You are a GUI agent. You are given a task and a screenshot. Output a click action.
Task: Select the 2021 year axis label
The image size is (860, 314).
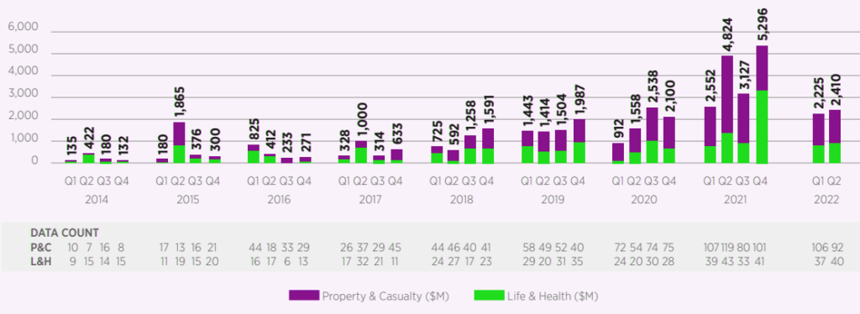736,200
